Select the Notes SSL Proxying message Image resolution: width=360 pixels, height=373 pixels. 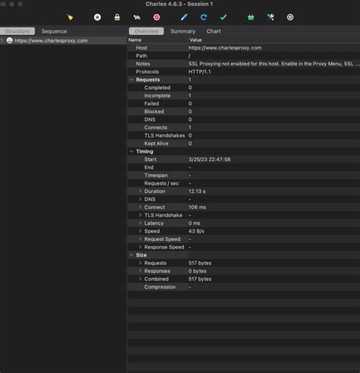click(x=273, y=64)
